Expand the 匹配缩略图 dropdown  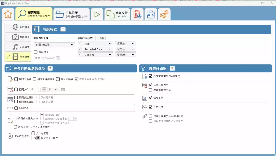click(54, 45)
